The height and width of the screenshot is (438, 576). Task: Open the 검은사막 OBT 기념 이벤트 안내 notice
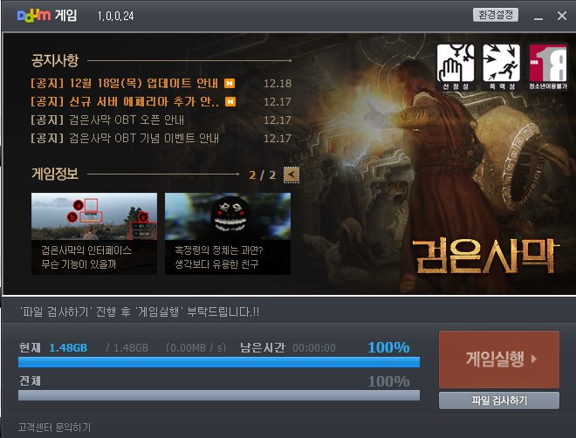pos(125,139)
